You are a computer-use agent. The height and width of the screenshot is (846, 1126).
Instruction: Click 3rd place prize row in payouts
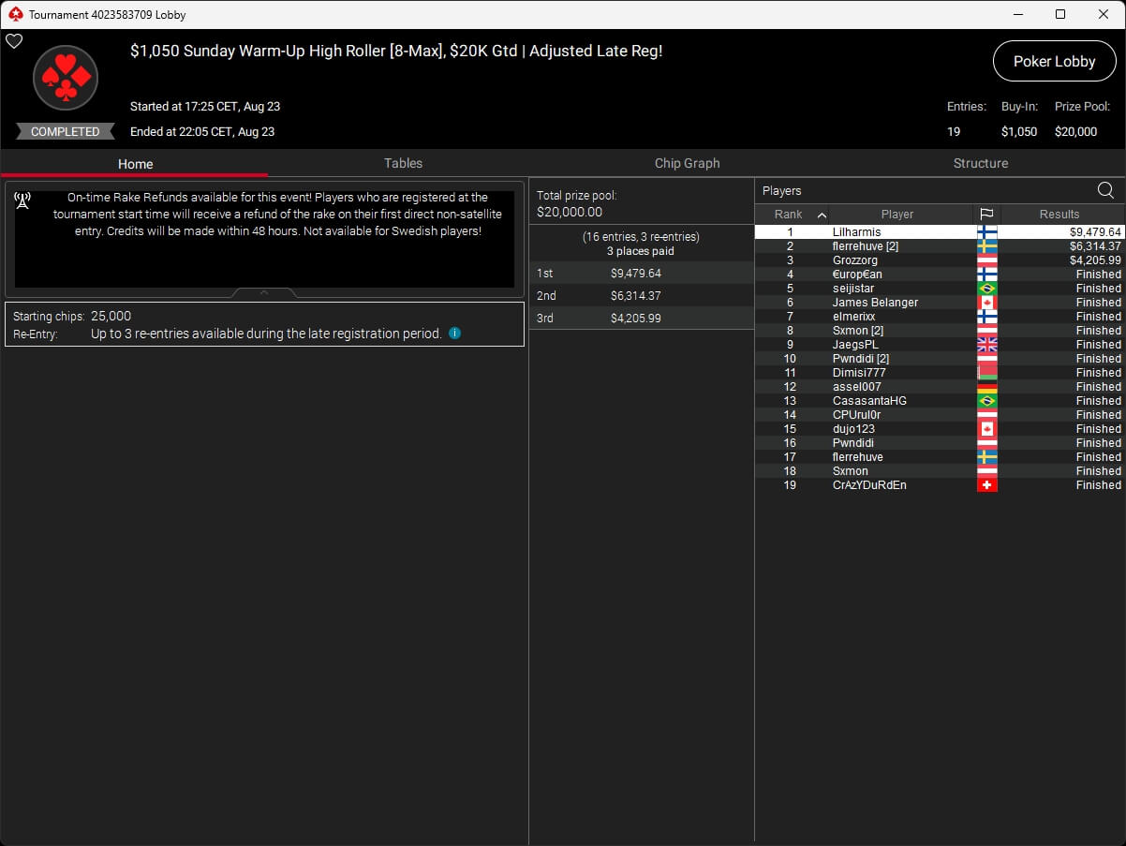pos(642,319)
